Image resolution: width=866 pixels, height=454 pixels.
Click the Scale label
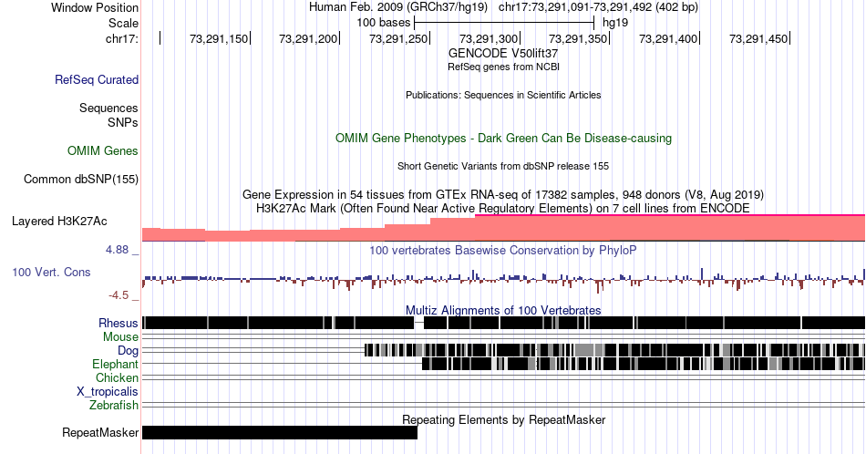coord(123,23)
